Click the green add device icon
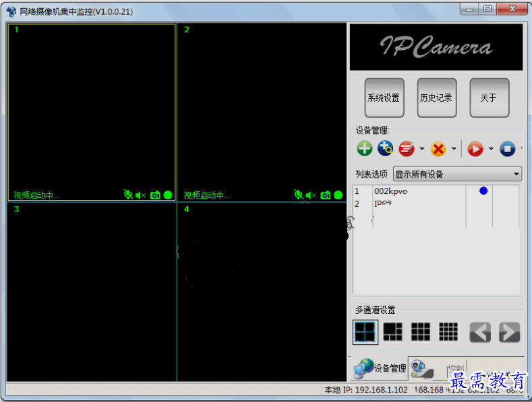The image size is (532, 402). pos(365,148)
